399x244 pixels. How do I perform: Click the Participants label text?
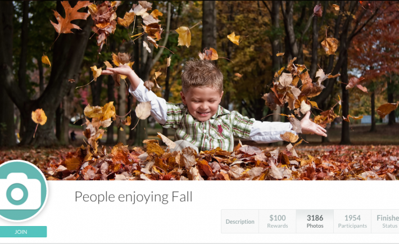[x=352, y=226]
